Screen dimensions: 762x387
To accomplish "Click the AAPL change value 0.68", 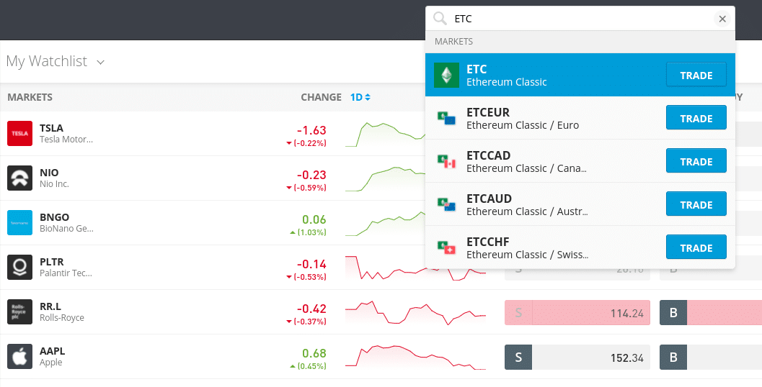I will click(x=314, y=353).
